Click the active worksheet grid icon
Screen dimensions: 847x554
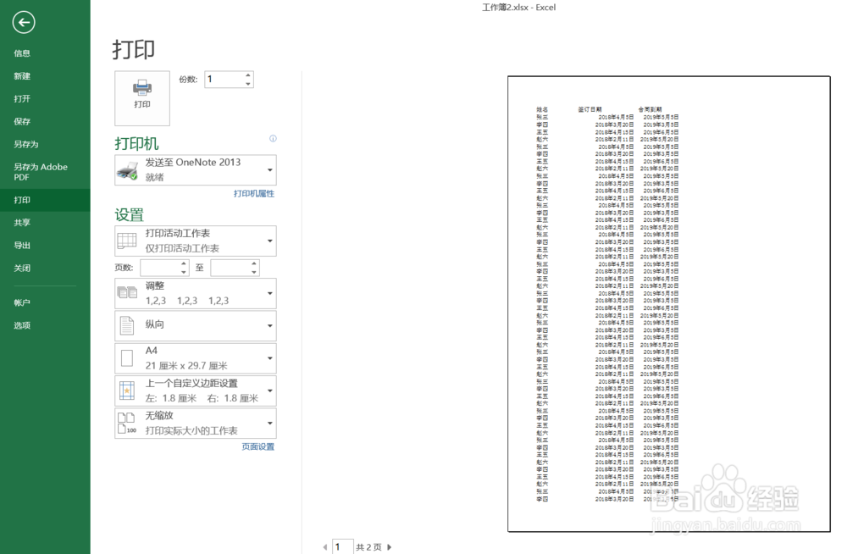(127, 241)
